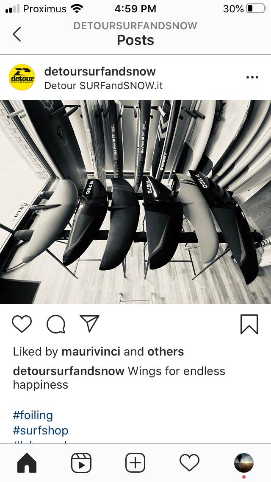This screenshot has width=271, height=482.
Task: Show the others who liked the post
Action: pos(166,352)
